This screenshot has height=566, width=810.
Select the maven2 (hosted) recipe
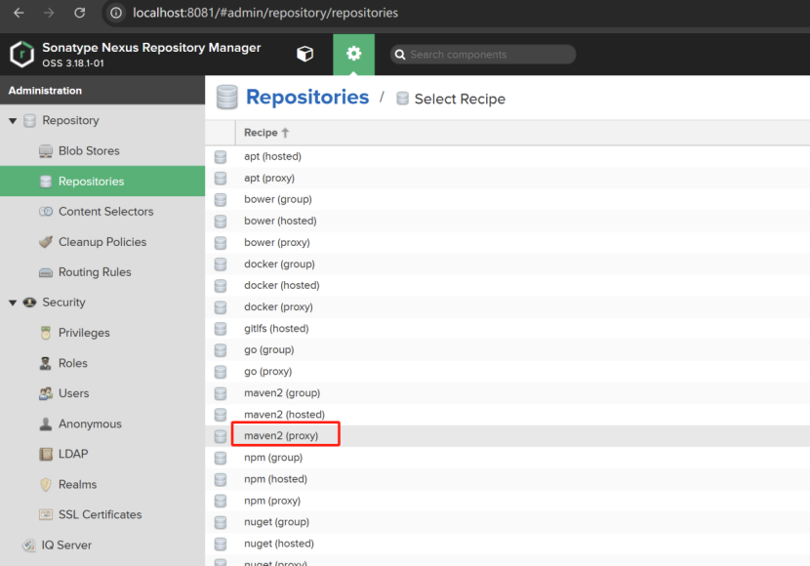(x=507, y=415)
